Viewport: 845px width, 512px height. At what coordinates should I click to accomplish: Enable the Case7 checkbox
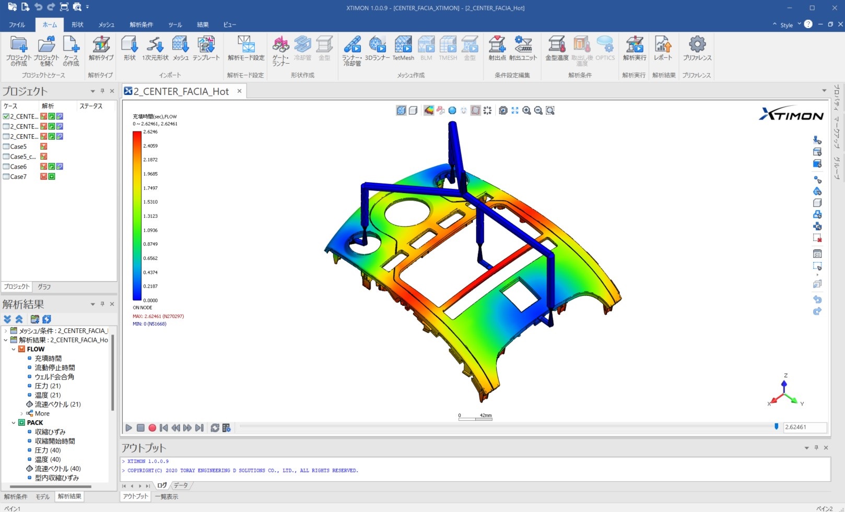click(x=6, y=176)
